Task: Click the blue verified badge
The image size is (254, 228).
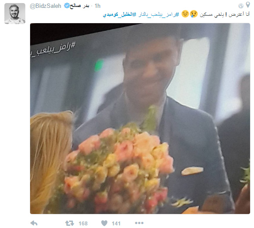Action: 67,6
